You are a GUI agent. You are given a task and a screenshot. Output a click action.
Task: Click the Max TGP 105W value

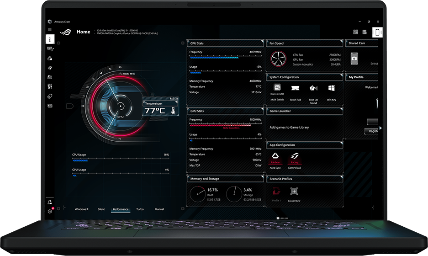[x=258, y=165]
